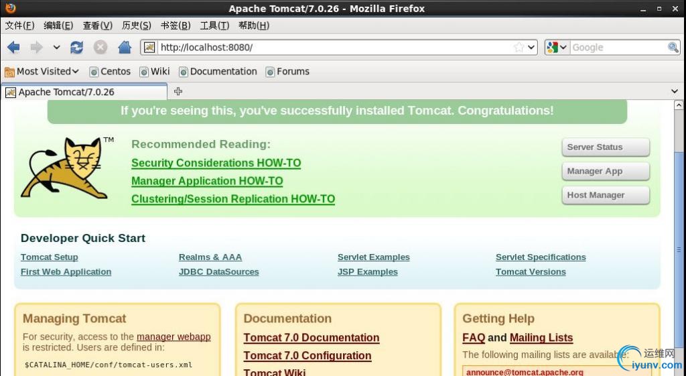
Task: Open the Tomcat Setup link
Action: tap(50, 257)
